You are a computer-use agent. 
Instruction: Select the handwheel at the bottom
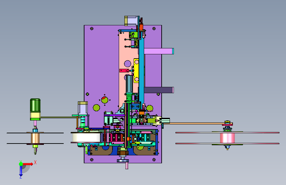pyautogui.click(x=123, y=161)
